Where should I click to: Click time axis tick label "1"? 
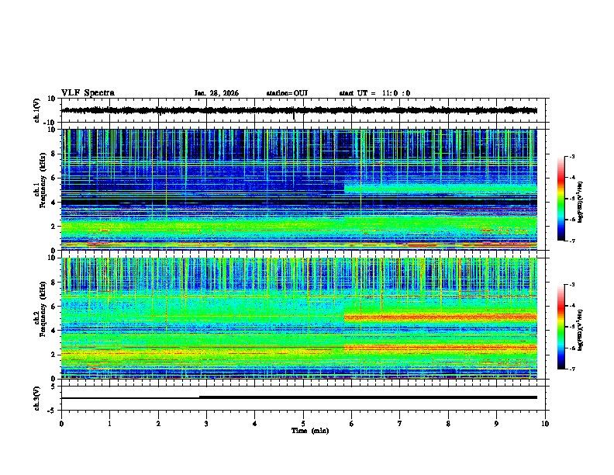110,424
